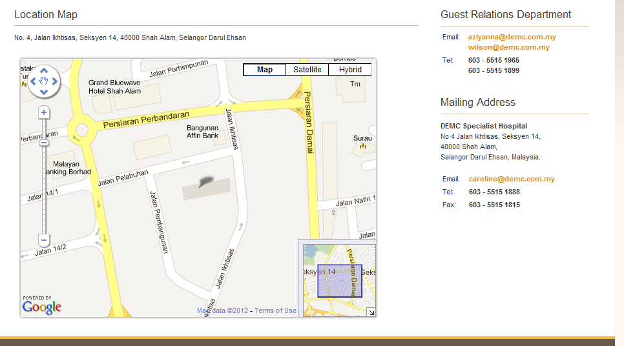The height and width of the screenshot is (346, 624).
Task: Click the Malayan Banking Berhad label
Action: pos(68,168)
